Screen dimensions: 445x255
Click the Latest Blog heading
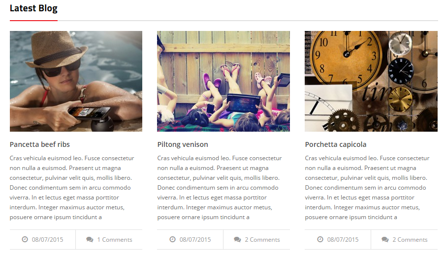pos(33,8)
